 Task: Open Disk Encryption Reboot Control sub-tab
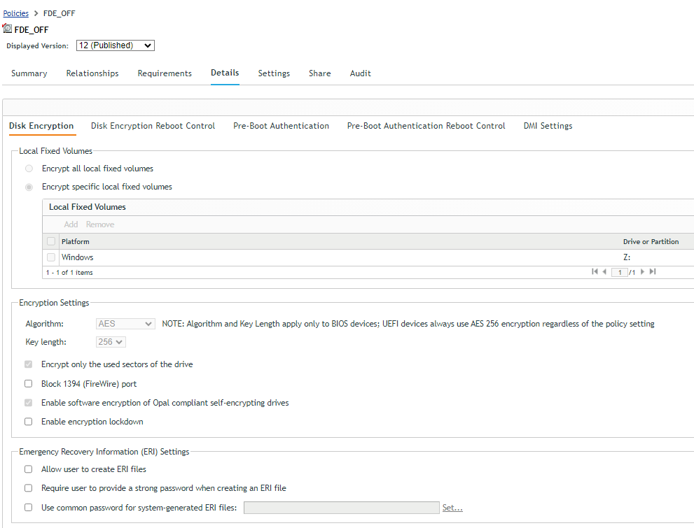[x=153, y=126]
